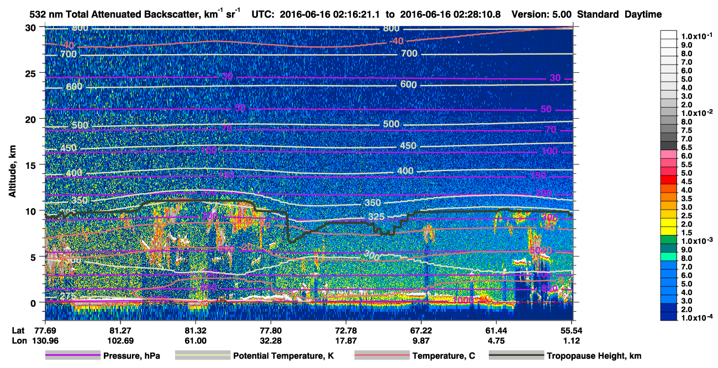Screen dimensions: 718x368
Task: Click the 'Tropopause Height, km' legend entry
Action: click(594, 356)
